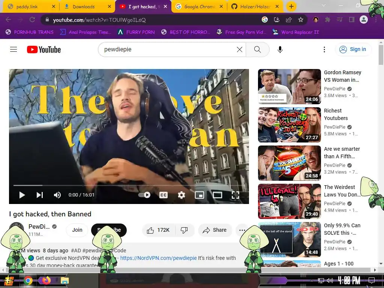Open the extensions puzzle icon

click(x=328, y=19)
